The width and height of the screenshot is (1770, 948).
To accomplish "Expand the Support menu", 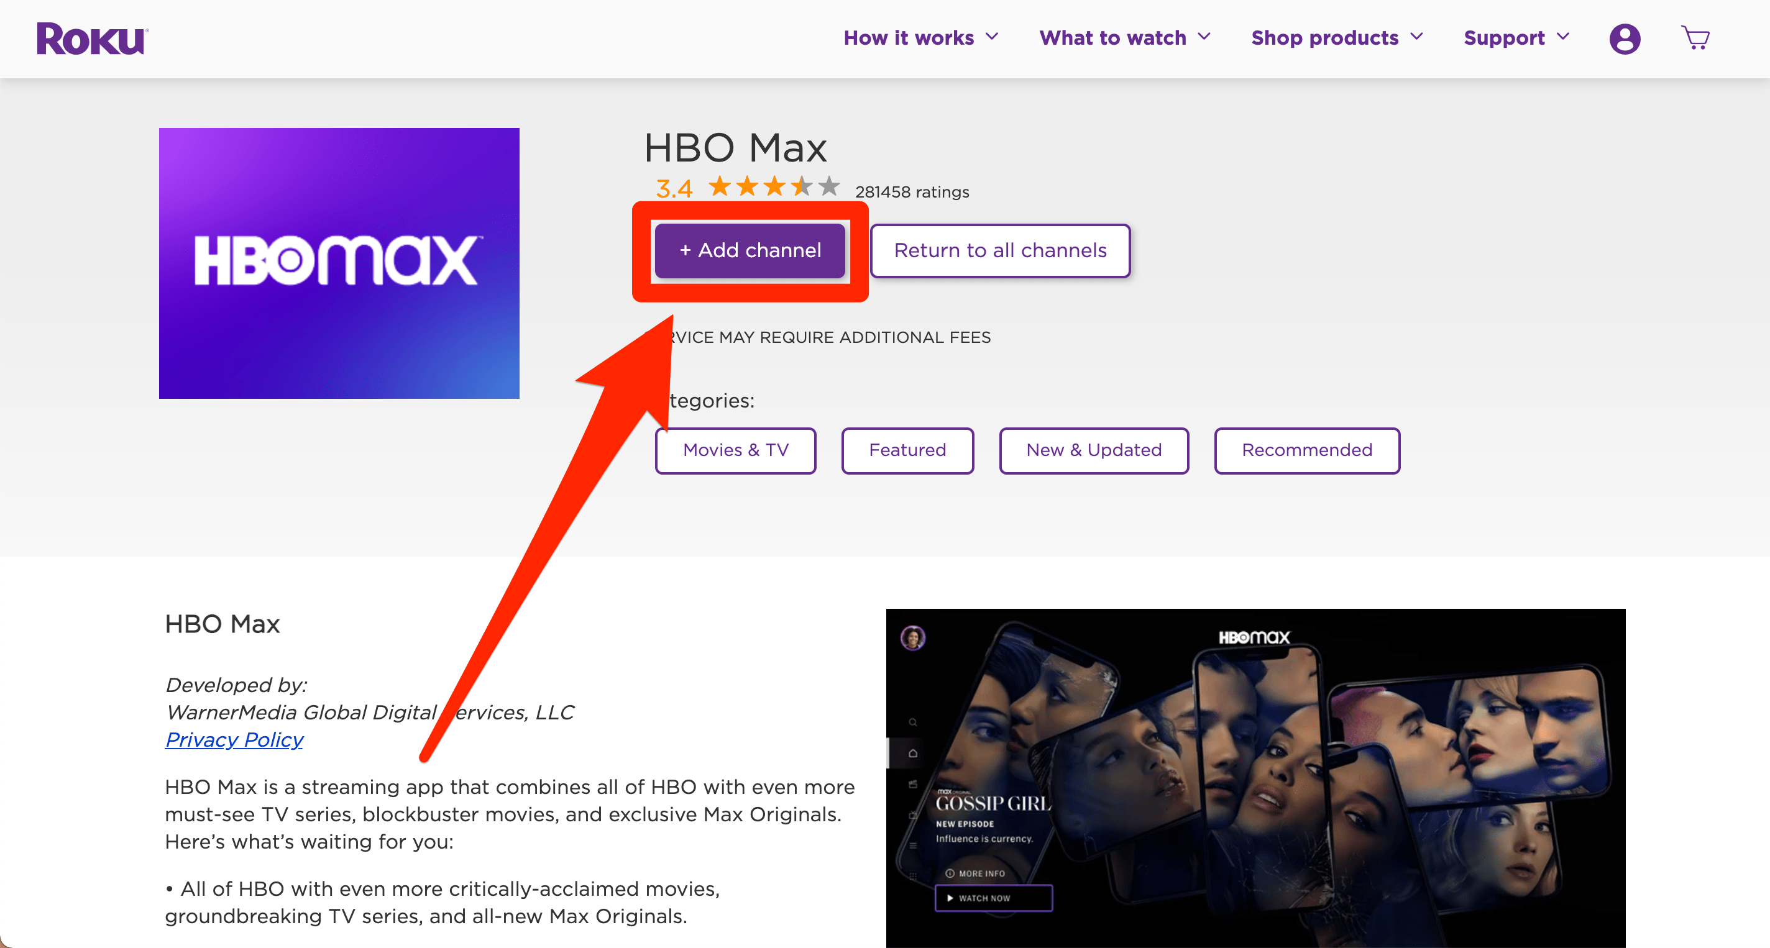I will [1516, 38].
